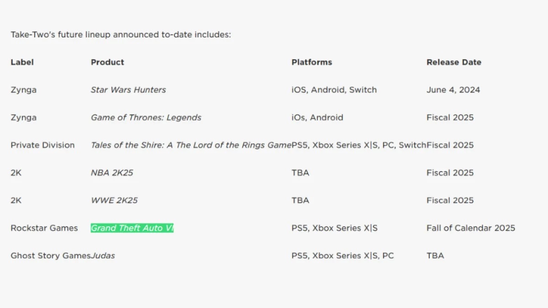The height and width of the screenshot is (308, 548).
Task: Click PS5, Xbox Series X|S, PC platforms cell
Action: (342, 256)
